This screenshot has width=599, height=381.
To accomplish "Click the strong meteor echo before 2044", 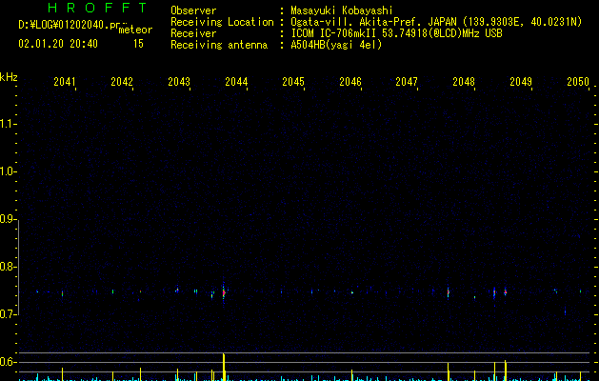I will click(224, 293).
